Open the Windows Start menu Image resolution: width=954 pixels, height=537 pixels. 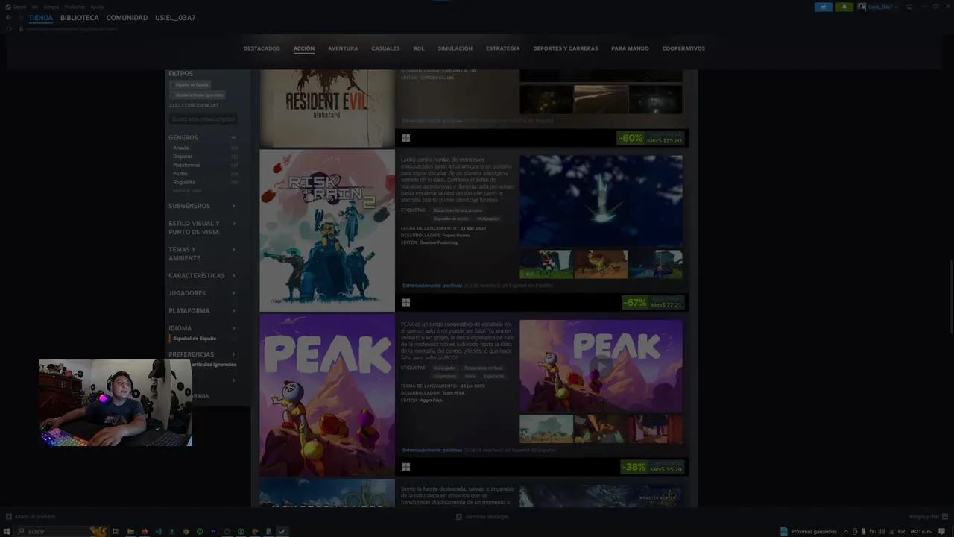pyautogui.click(x=7, y=532)
